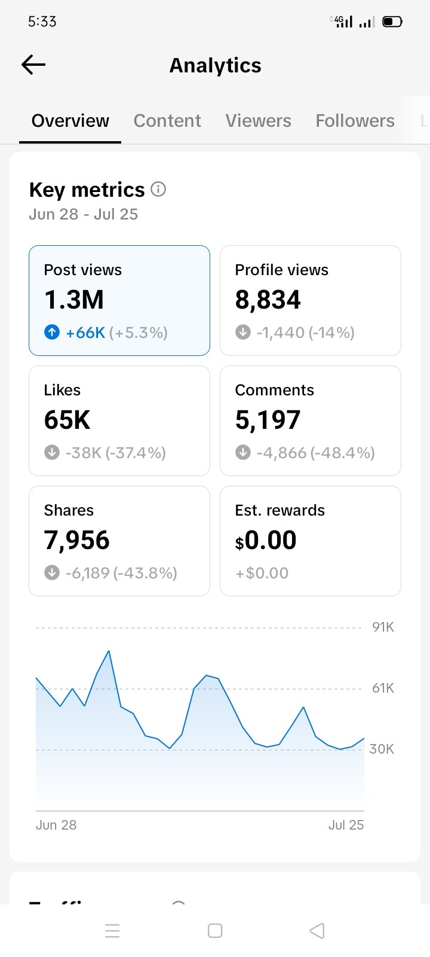Switch to the Content tab
The width and height of the screenshot is (430, 957).
tap(167, 121)
